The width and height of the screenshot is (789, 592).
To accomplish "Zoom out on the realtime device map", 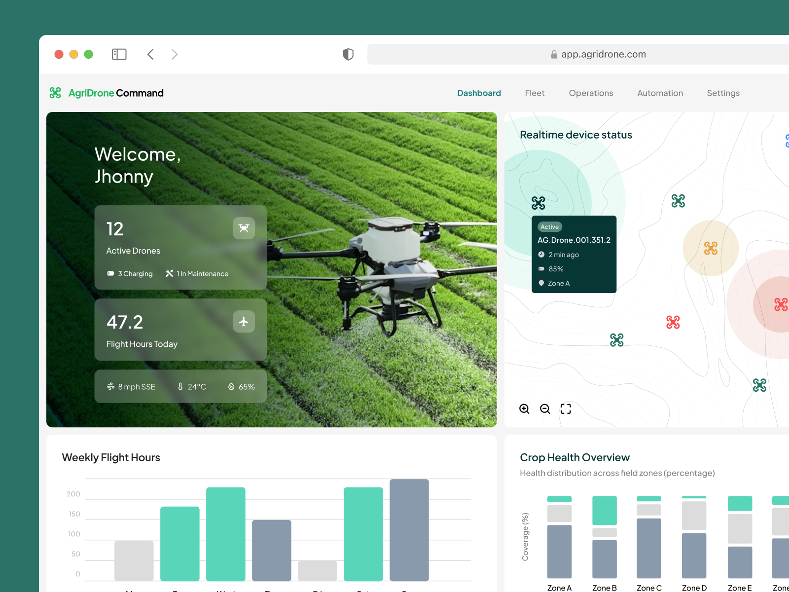I will 544,408.
